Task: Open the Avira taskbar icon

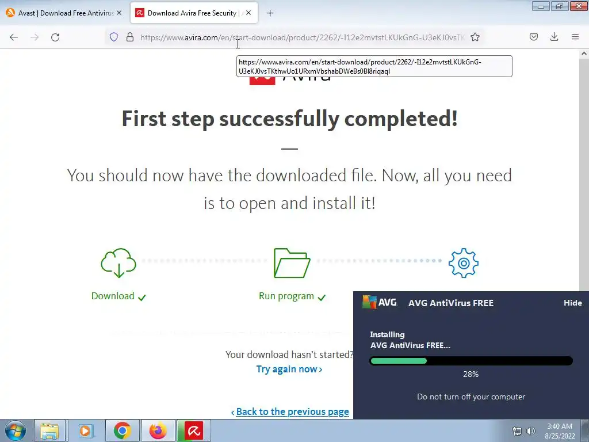Action: click(193, 430)
